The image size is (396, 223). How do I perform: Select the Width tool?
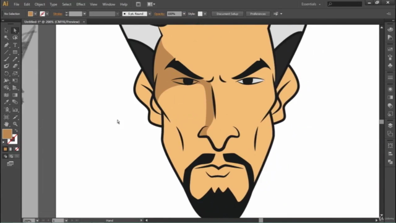coord(6,81)
